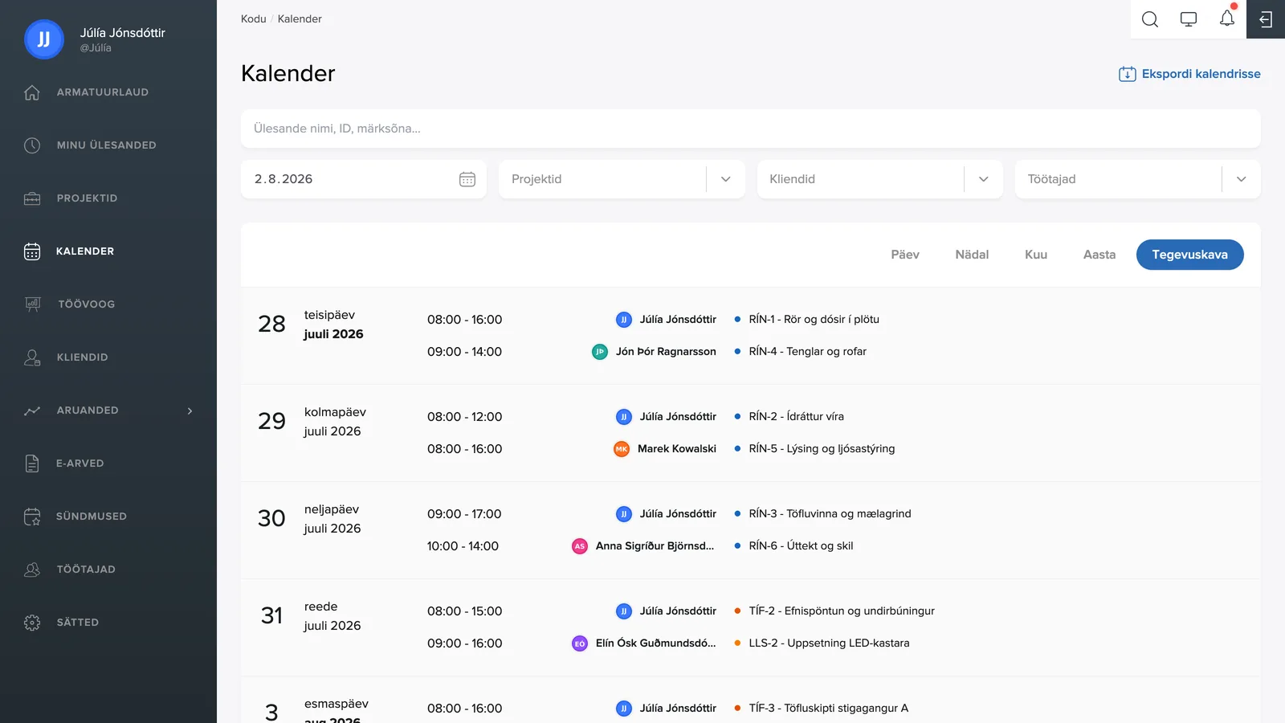Click the Sätted gear icon

point(32,623)
